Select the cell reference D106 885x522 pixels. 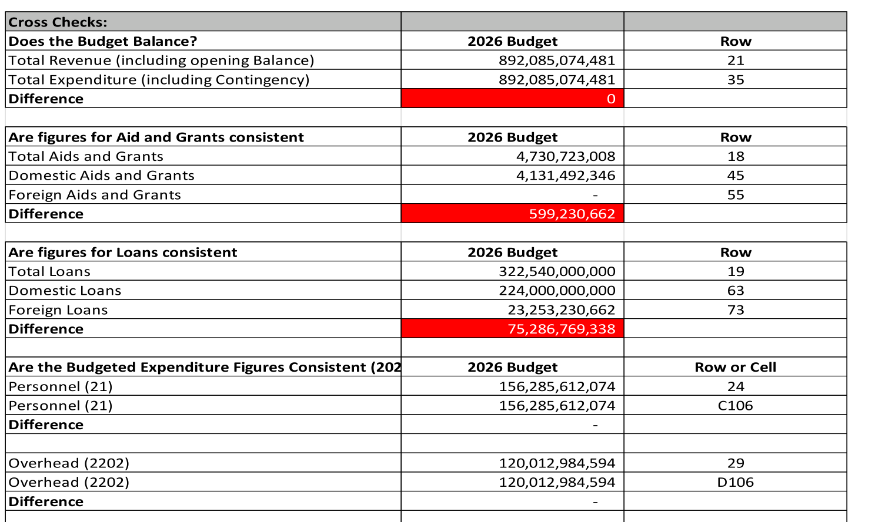736,482
